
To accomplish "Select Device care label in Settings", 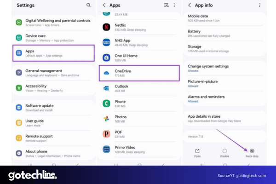I will pyautogui.click(x=35, y=36).
